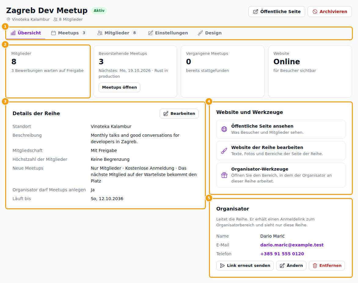Open the Einstellungen tab

pos(168,33)
